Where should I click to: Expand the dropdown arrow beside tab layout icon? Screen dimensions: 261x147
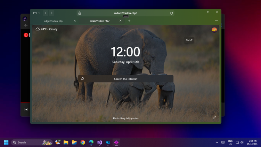39,13
